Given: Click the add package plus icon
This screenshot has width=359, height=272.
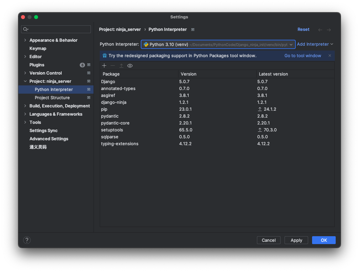Looking at the screenshot, I should coord(104,66).
